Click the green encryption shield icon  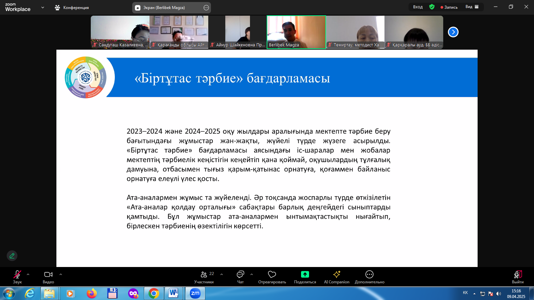coord(432,7)
